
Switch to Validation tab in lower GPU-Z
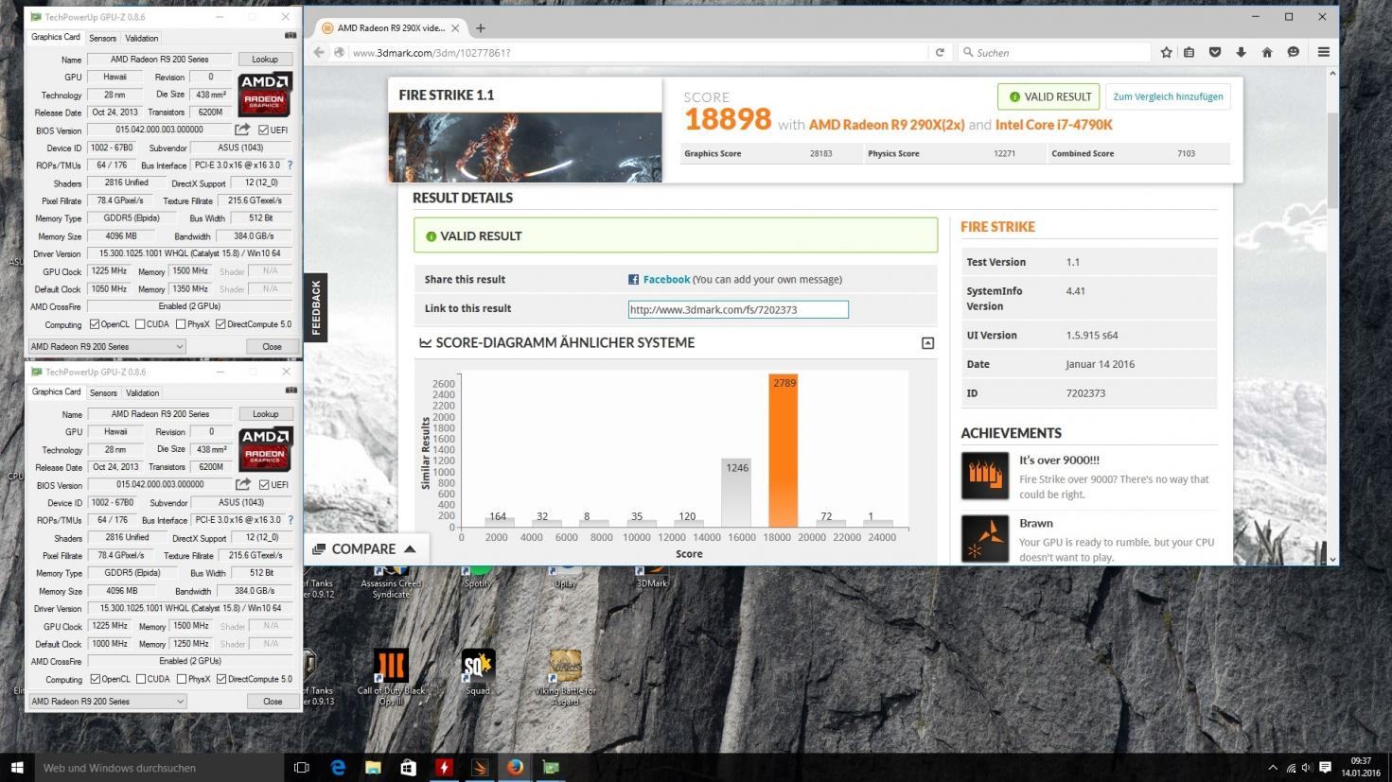coord(143,393)
